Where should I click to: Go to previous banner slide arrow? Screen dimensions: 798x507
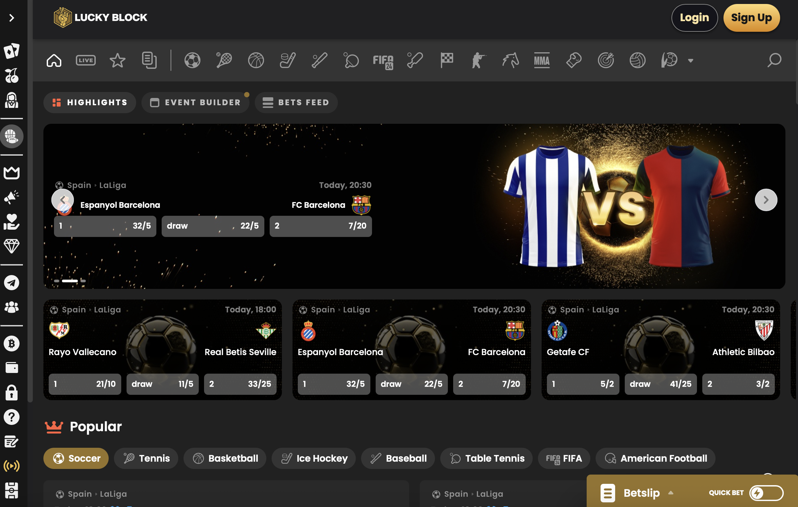click(62, 200)
